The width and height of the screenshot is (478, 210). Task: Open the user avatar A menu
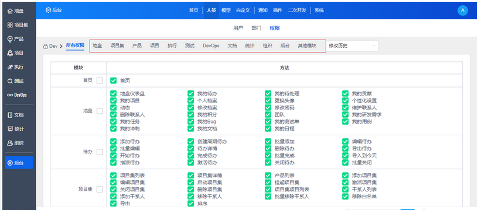[462, 10]
